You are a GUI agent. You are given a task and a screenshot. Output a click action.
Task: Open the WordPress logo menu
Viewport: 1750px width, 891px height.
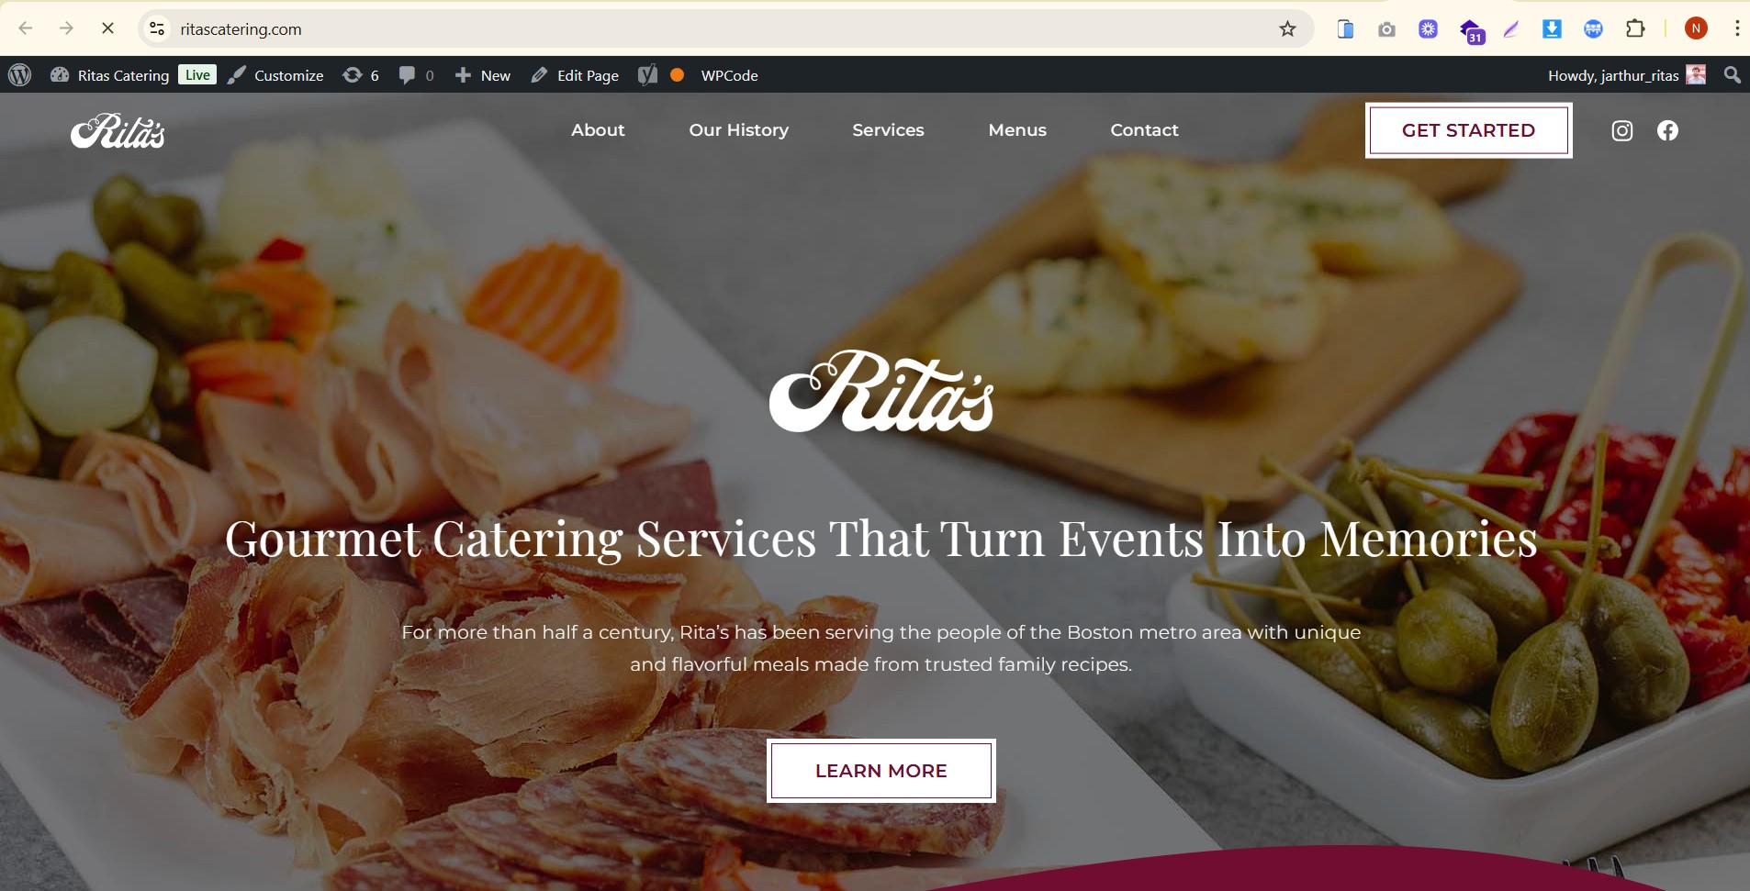(19, 75)
